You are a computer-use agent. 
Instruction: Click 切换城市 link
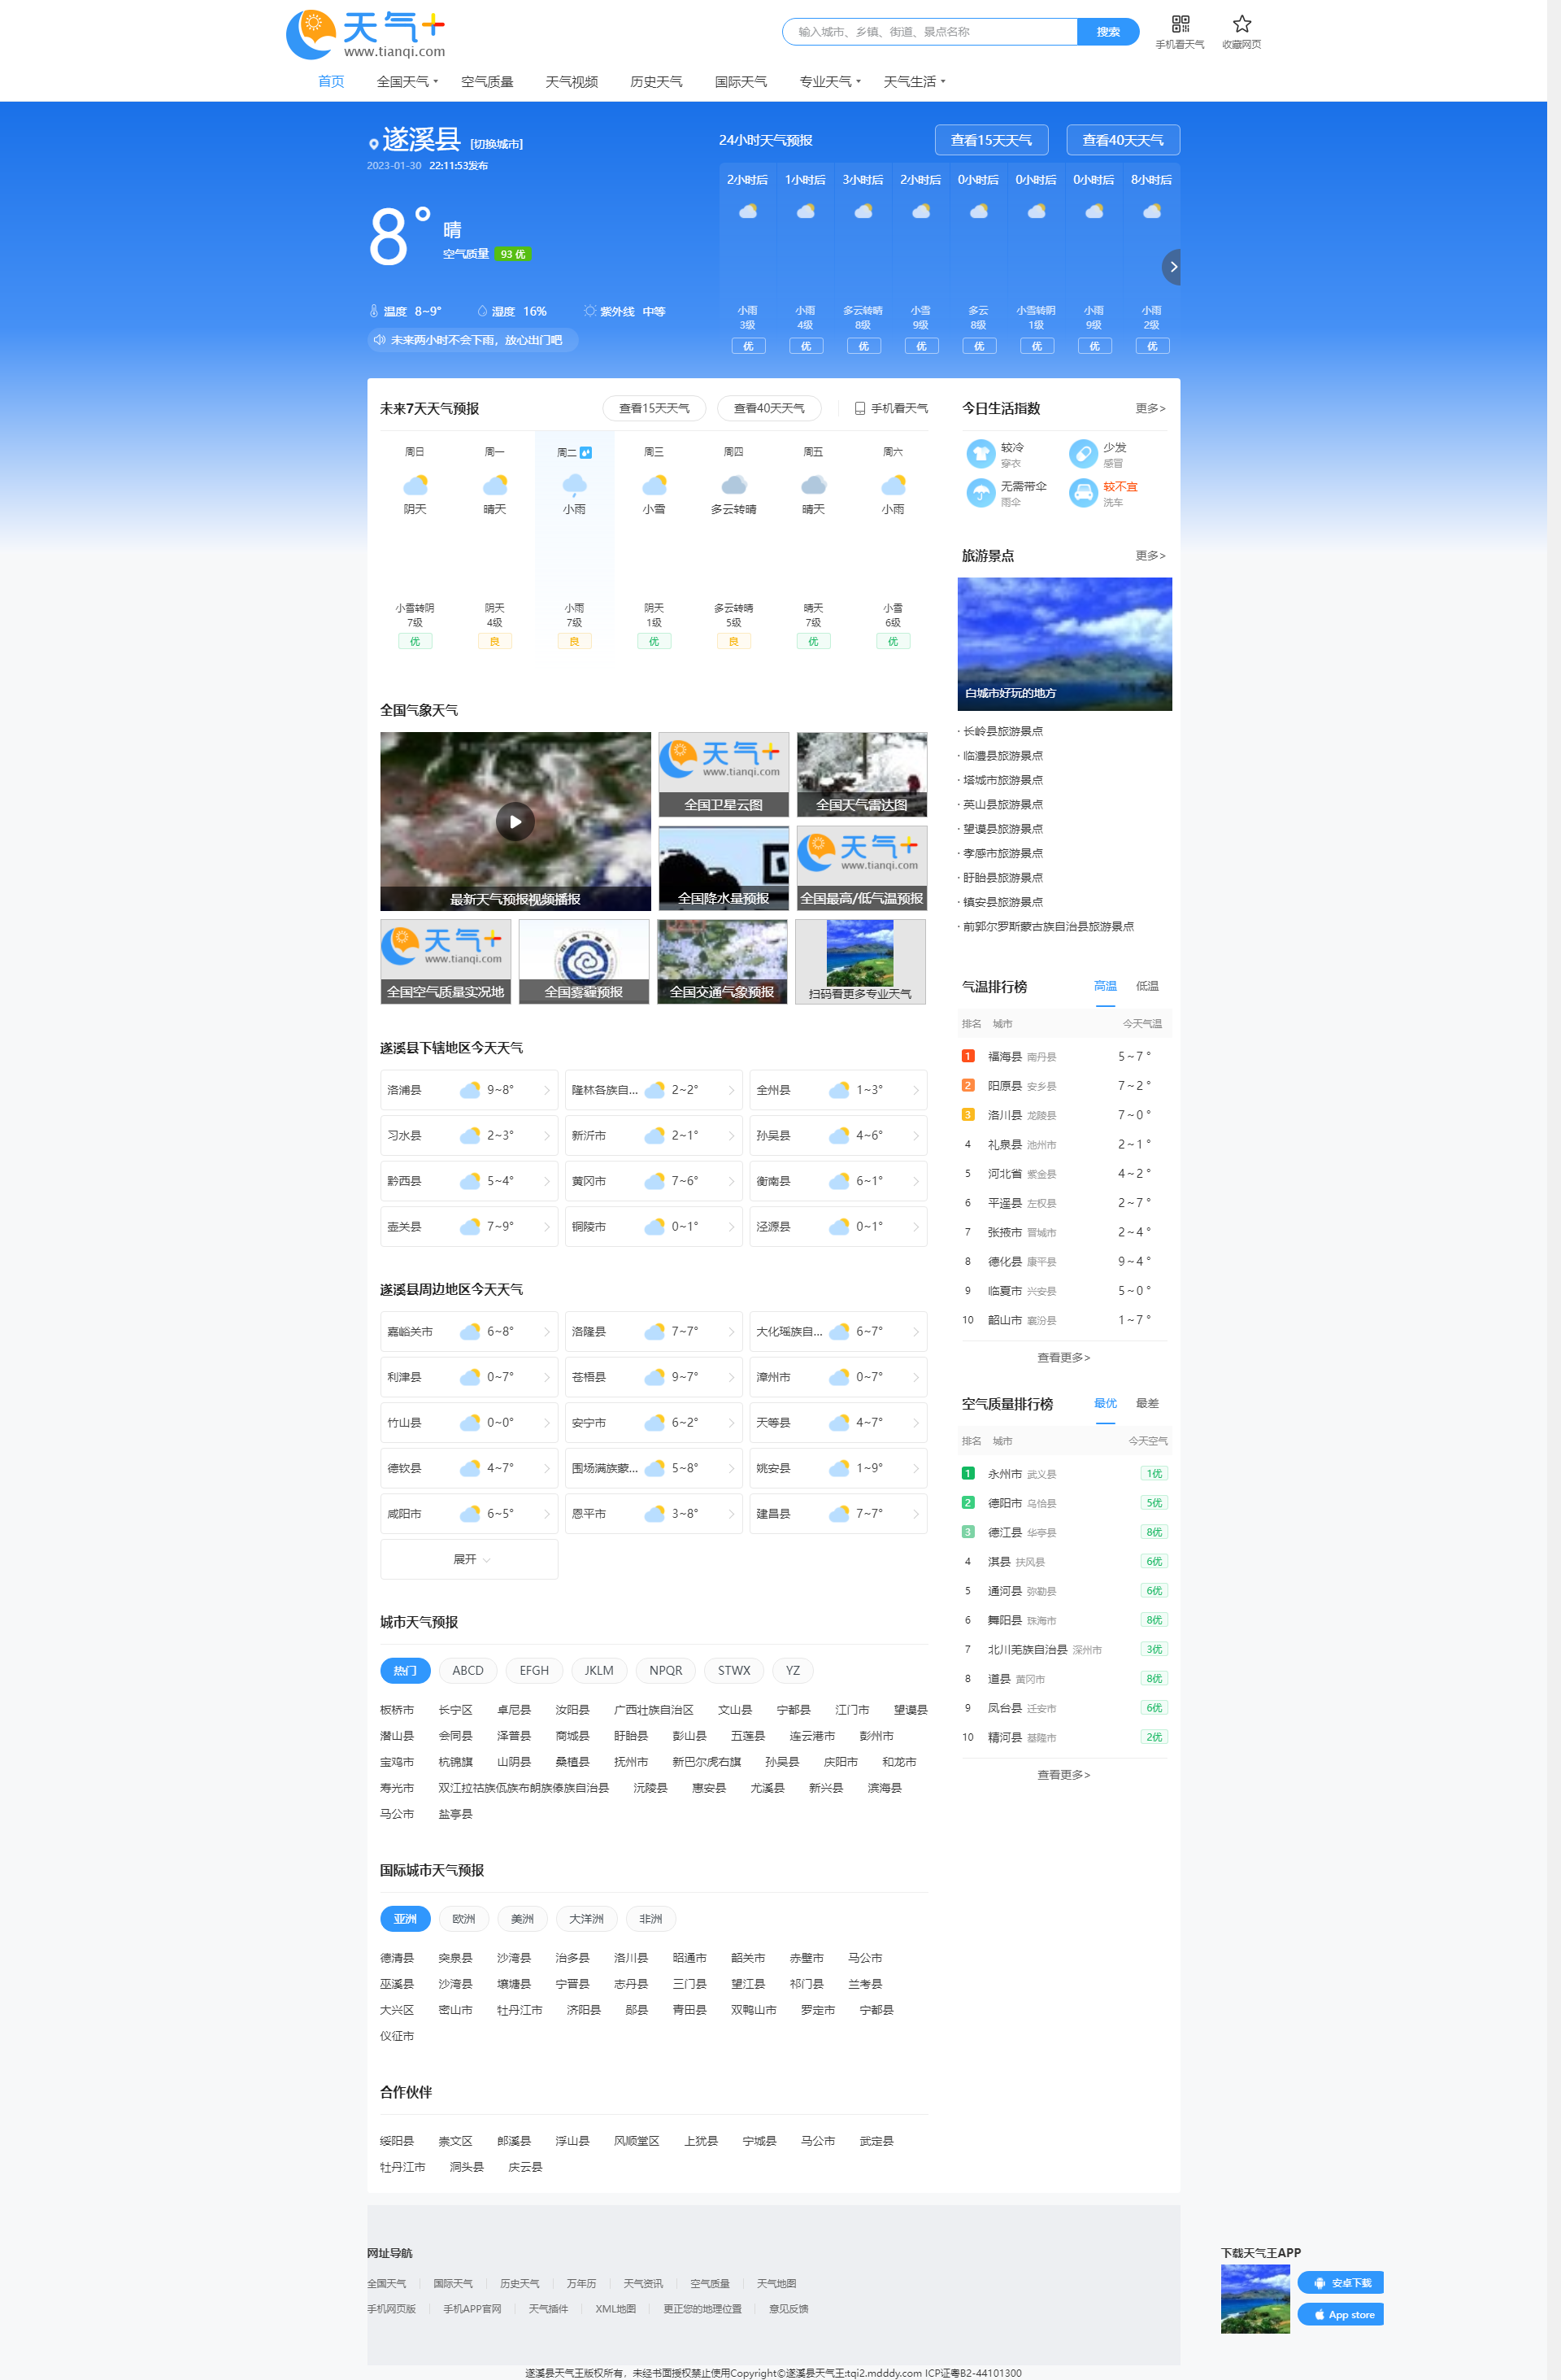(x=497, y=144)
